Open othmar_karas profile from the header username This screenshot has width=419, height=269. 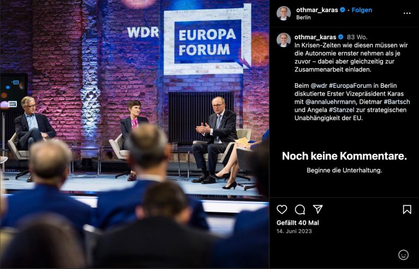(x=317, y=10)
